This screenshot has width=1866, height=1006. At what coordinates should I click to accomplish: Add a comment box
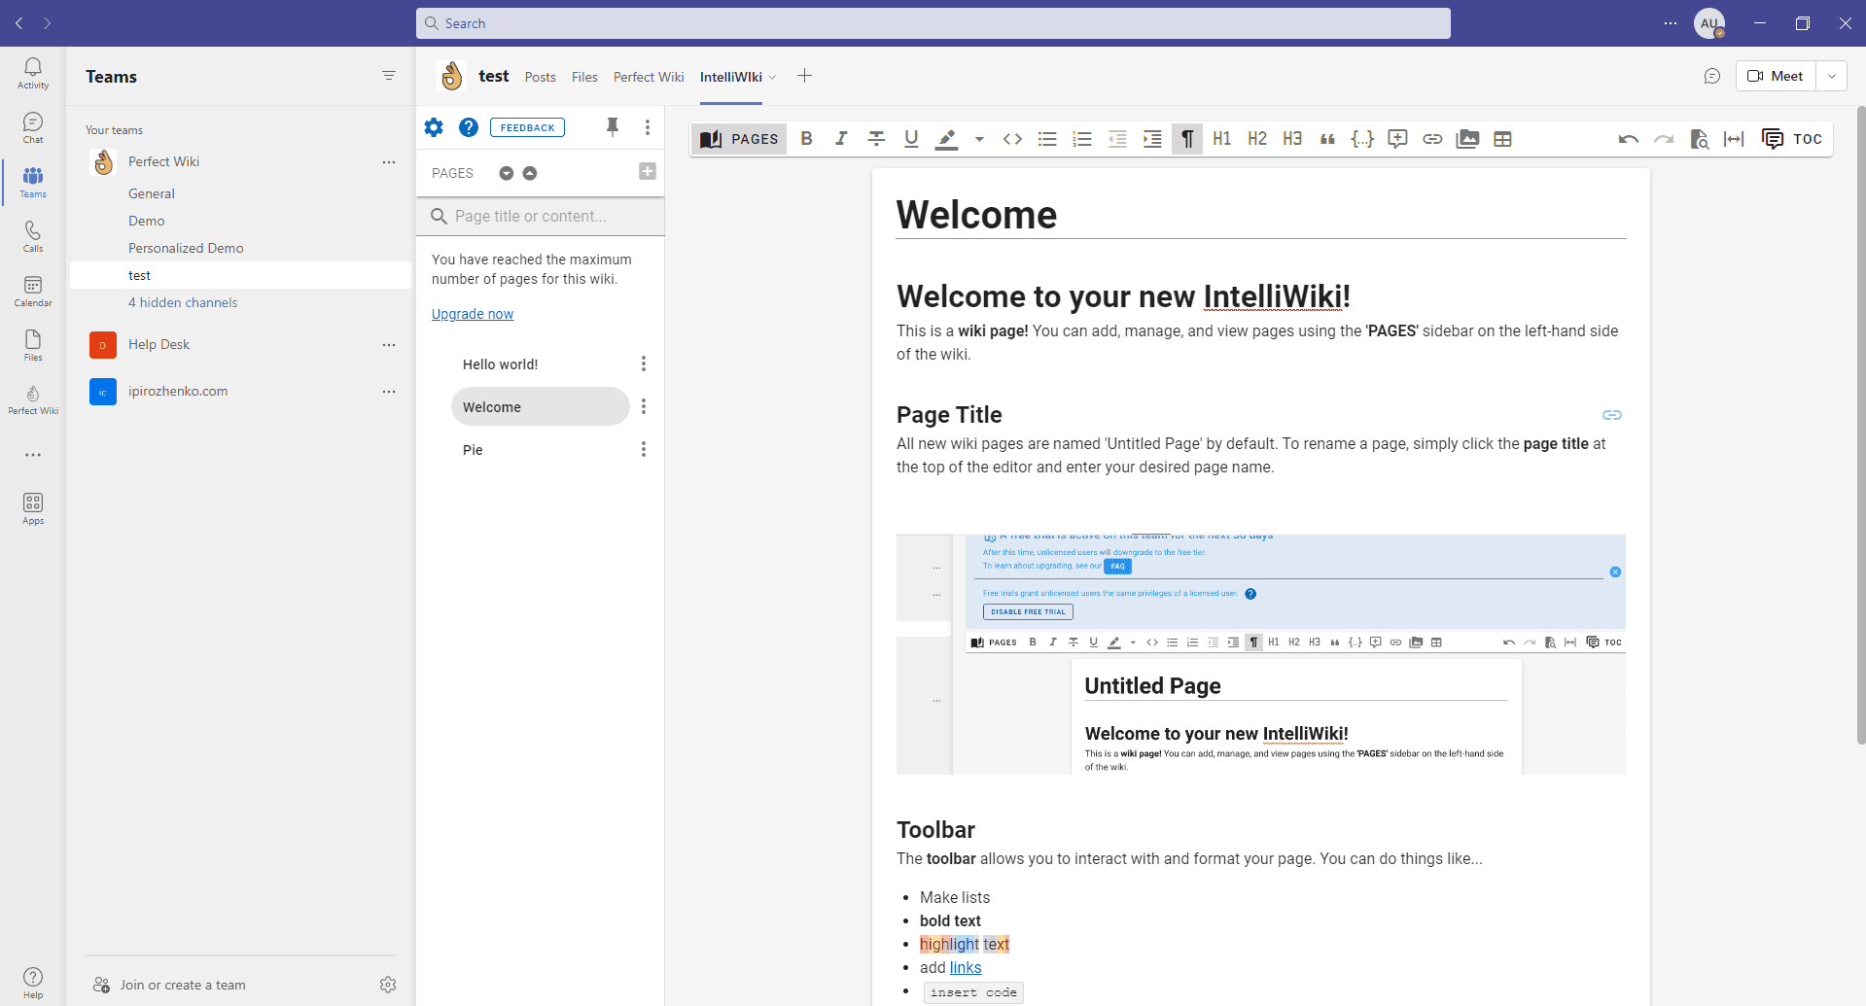[1397, 139]
